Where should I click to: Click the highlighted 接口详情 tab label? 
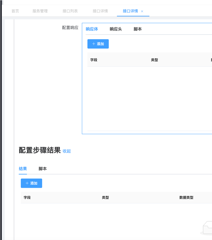coord(130,11)
